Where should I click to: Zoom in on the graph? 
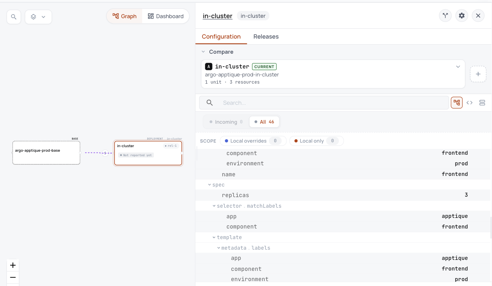13,265
